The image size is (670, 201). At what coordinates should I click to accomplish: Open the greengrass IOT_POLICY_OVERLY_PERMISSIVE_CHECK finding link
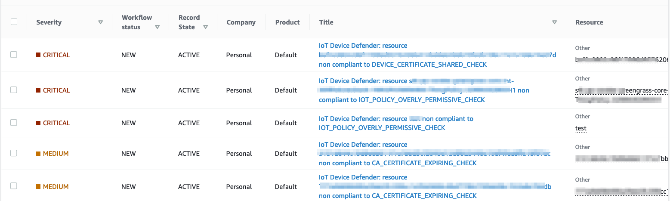click(x=424, y=90)
